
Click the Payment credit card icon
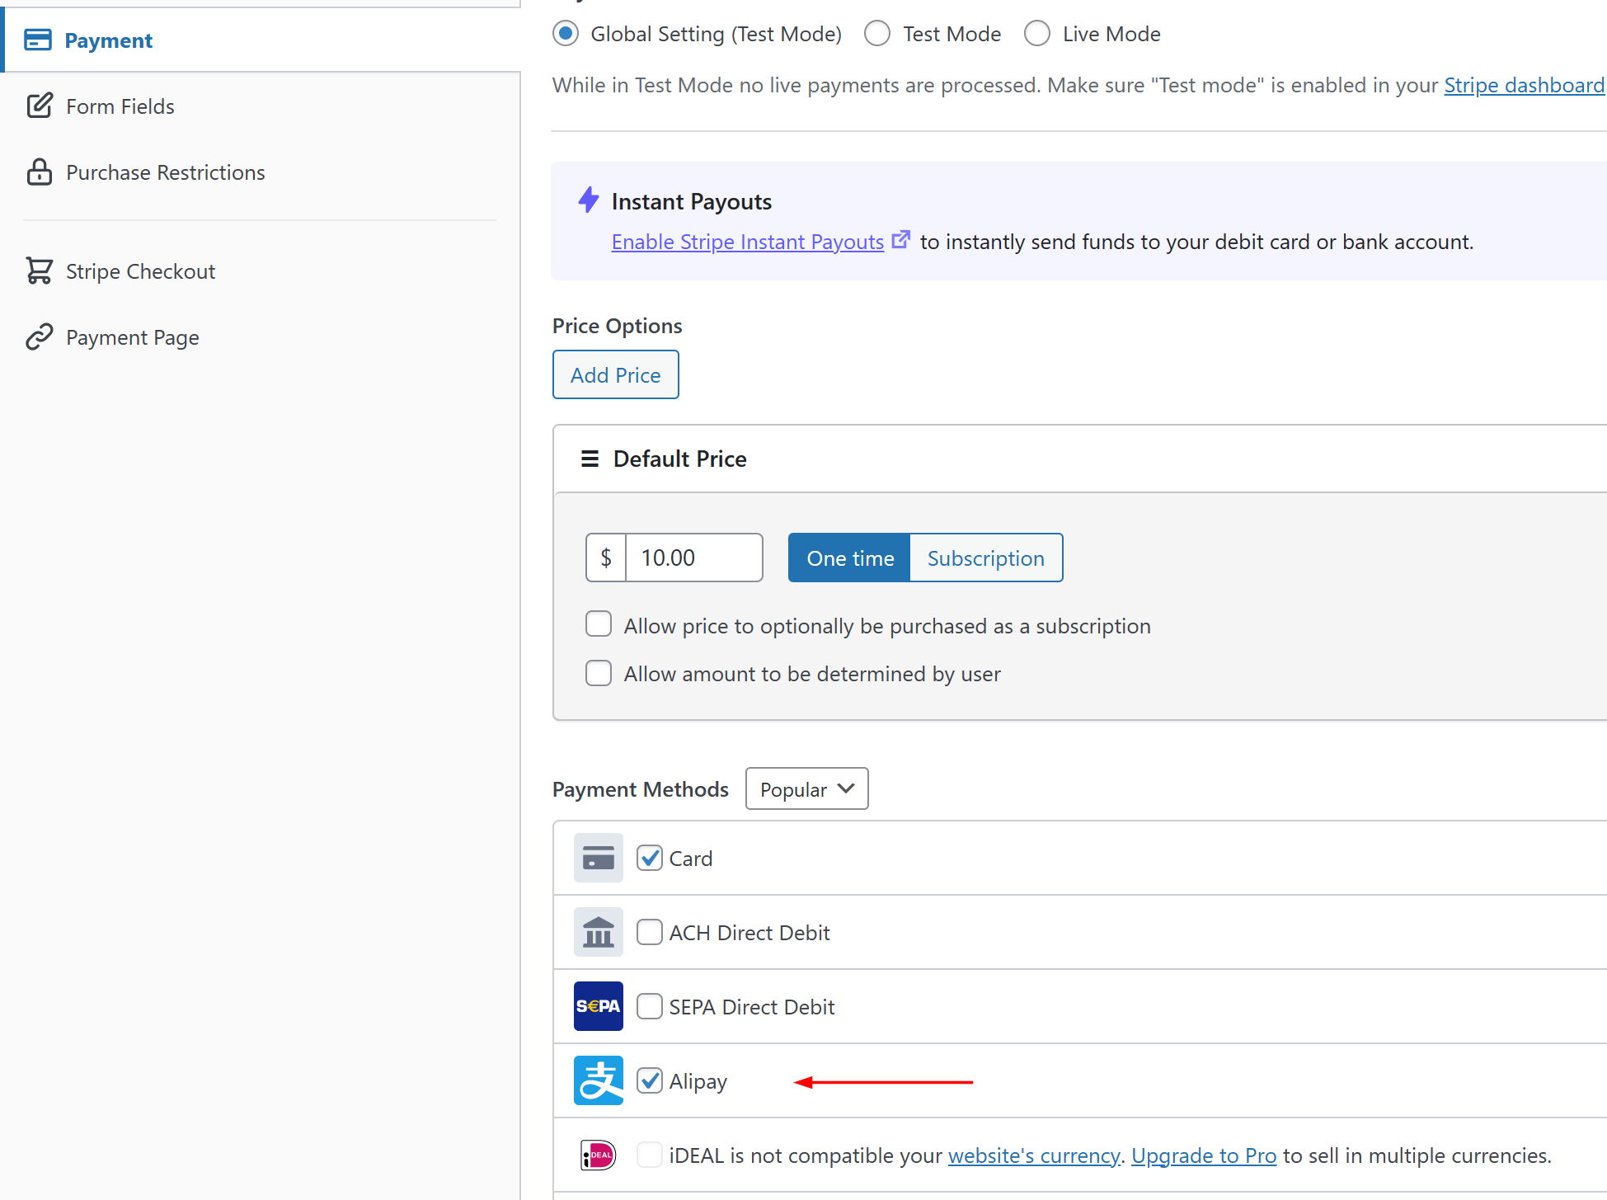tap(38, 40)
